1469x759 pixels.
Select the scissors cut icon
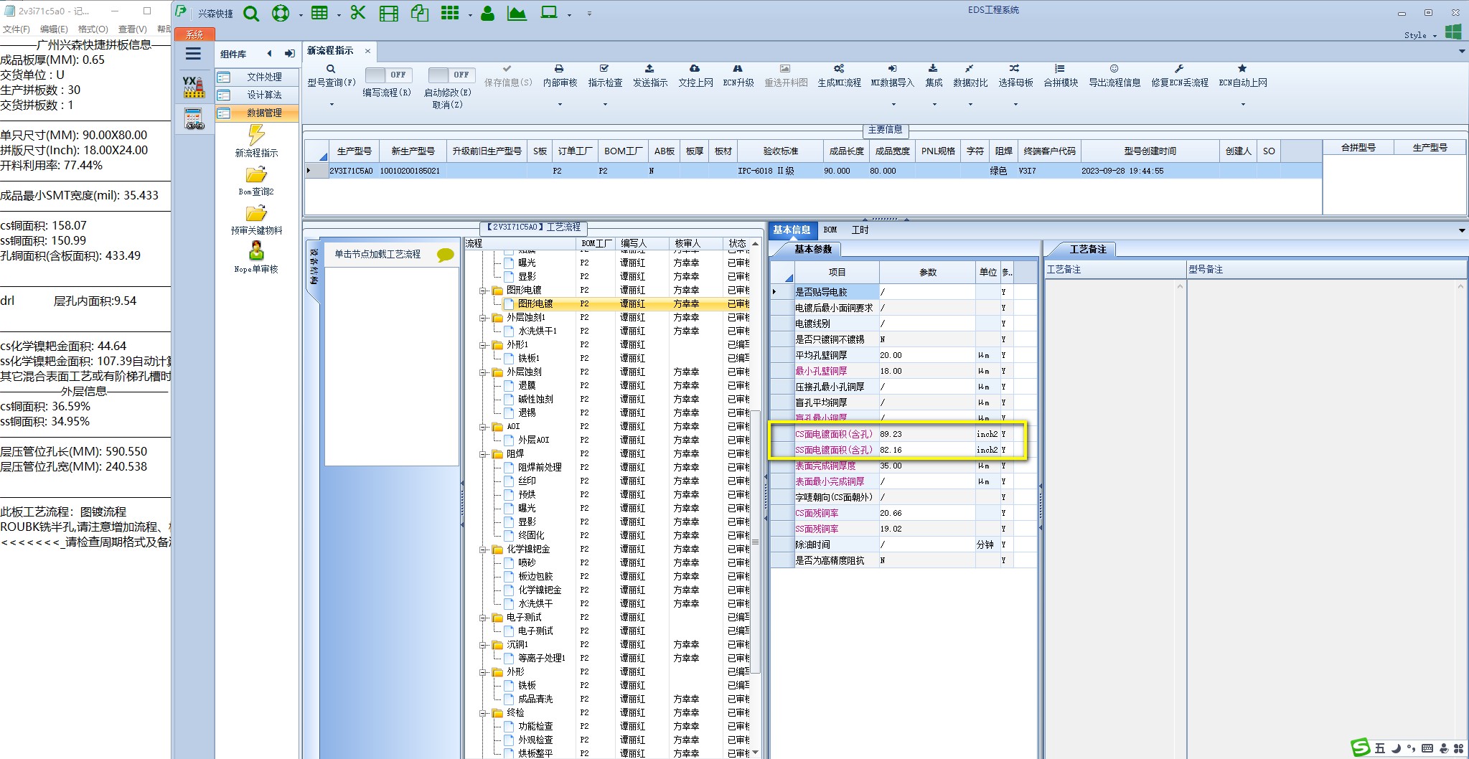point(357,12)
